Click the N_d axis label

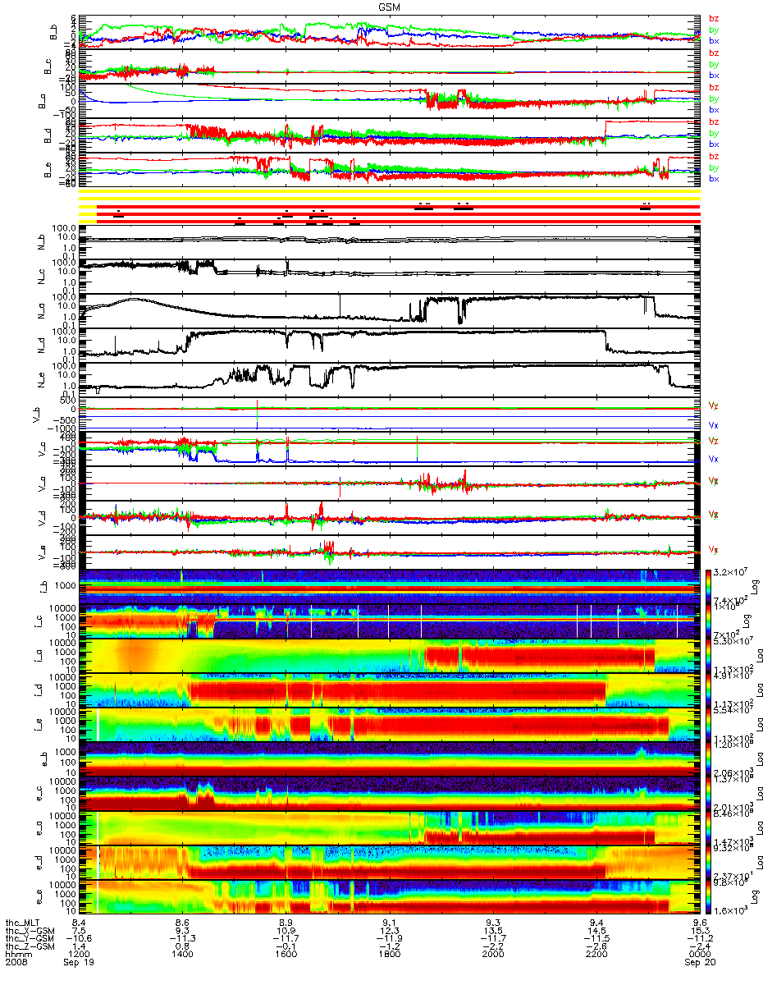pyautogui.click(x=42, y=346)
